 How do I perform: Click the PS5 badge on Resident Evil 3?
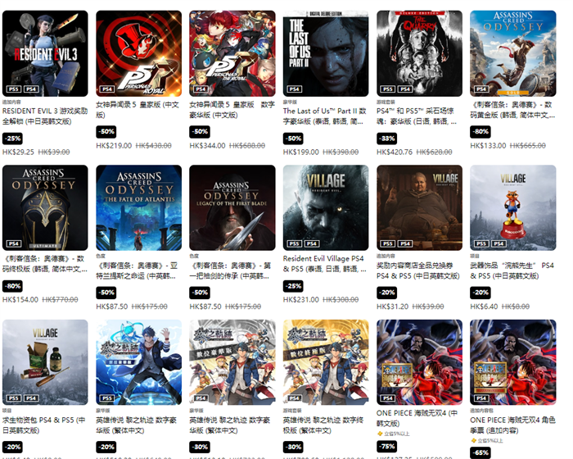click(14, 89)
